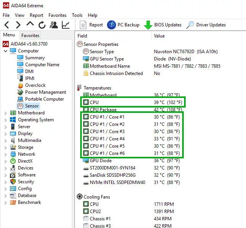246x228 pixels.
Task: Expand the Server tree node
Action: click(5, 127)
